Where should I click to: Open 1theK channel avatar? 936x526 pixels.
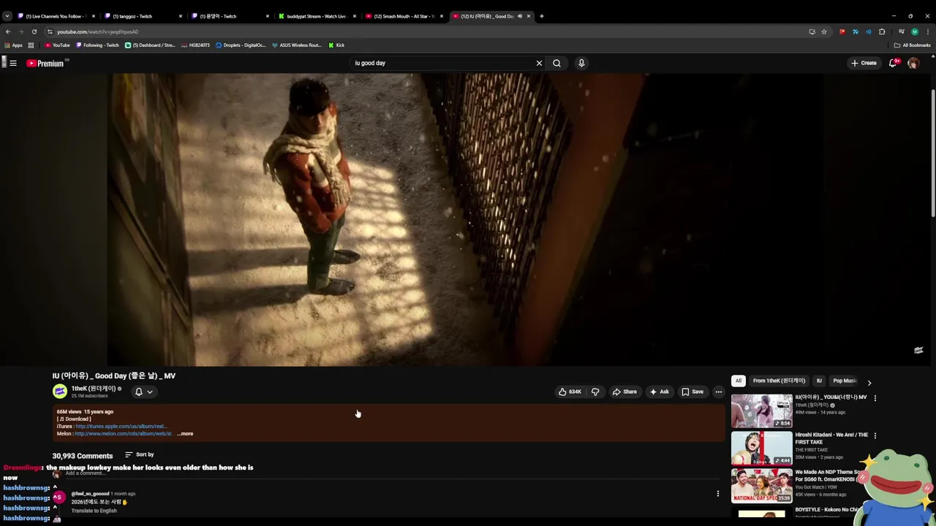60,392
